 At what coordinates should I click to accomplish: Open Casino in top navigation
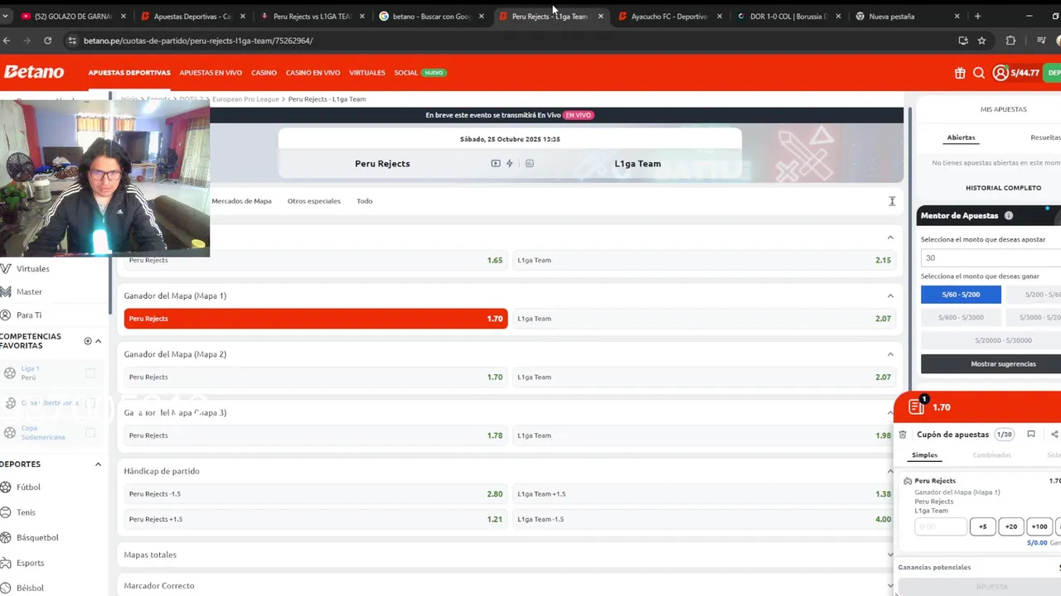(264, 73)
